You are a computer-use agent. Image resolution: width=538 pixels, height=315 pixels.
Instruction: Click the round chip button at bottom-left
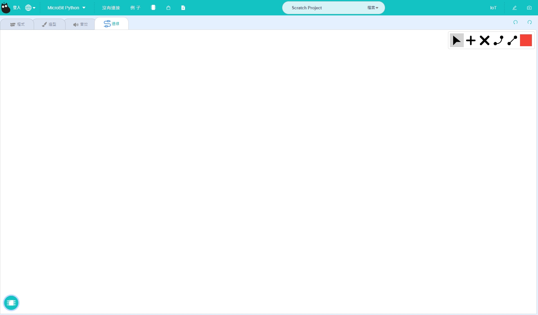click(11, 303)
